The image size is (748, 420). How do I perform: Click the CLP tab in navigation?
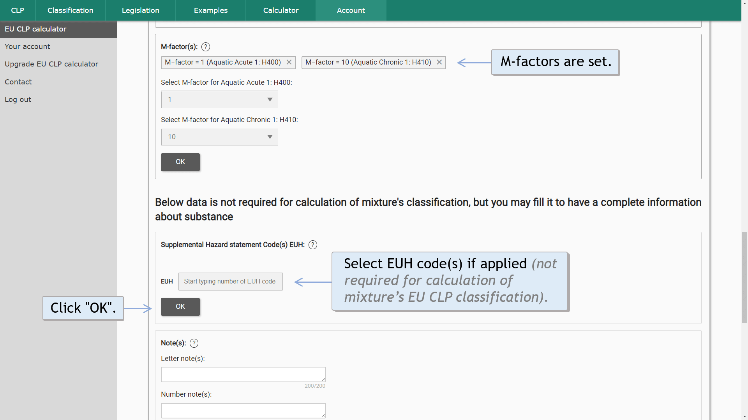pyautogui.click(x=17, y=10)
